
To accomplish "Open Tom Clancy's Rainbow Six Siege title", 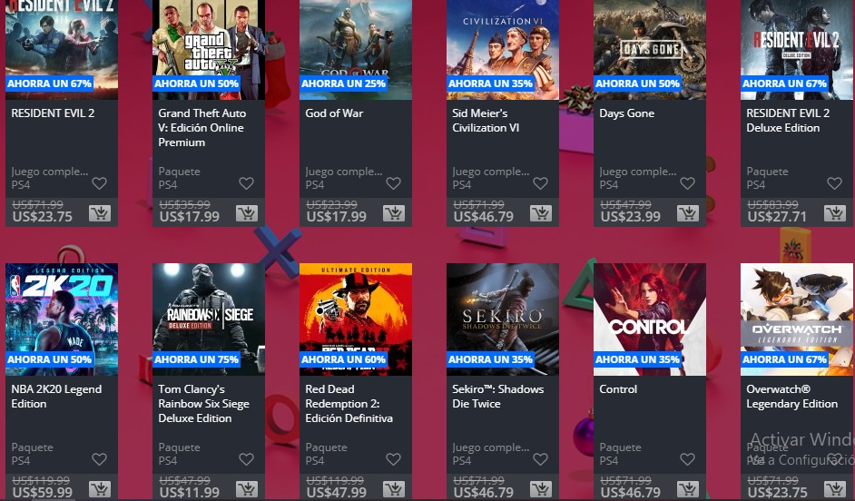I will (x=203, y=403).
